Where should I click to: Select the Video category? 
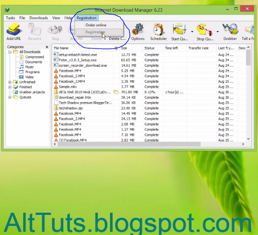pos(29,77)
